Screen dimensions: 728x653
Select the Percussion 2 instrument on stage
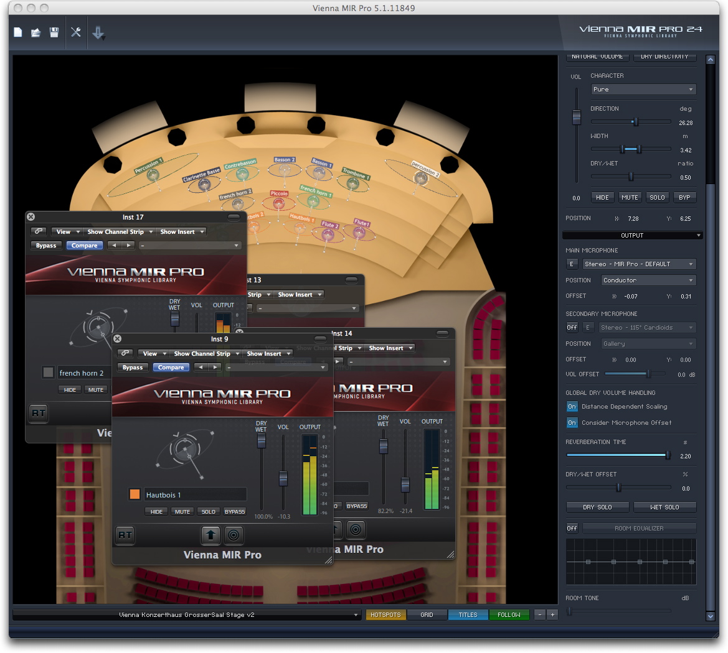pyautogui.click(x=421, y=178)
